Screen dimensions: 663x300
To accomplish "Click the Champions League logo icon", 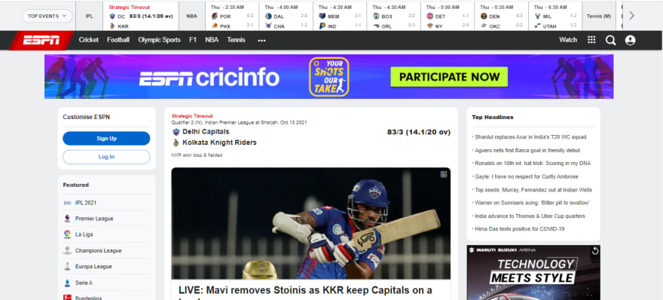I will click(67, 250).
